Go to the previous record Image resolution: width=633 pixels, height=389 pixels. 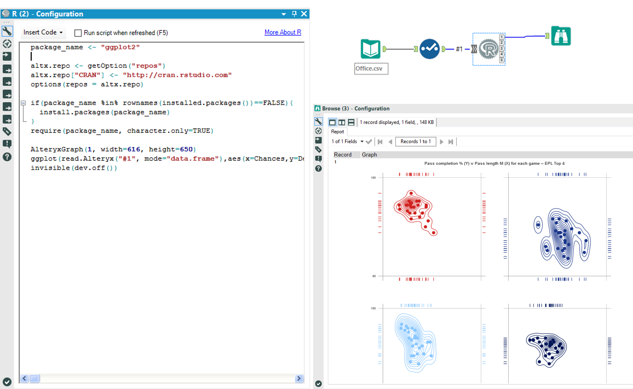coord(390,142)
